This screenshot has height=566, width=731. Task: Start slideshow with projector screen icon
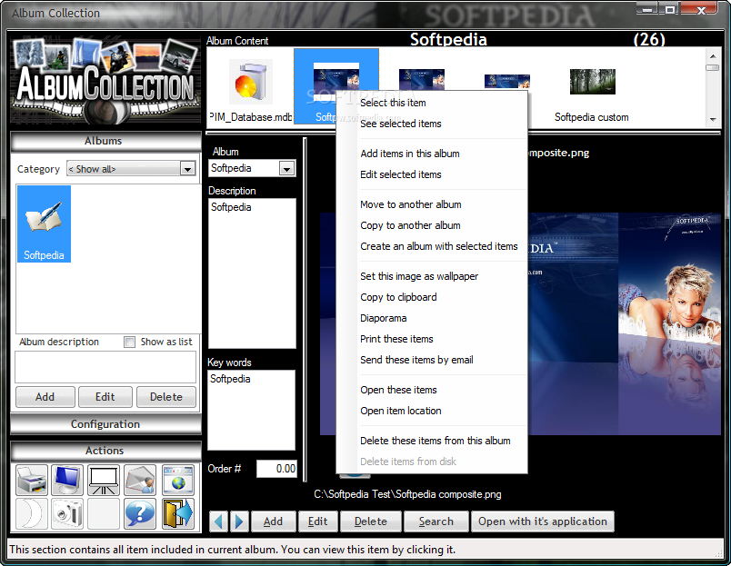tap(104, 480)
